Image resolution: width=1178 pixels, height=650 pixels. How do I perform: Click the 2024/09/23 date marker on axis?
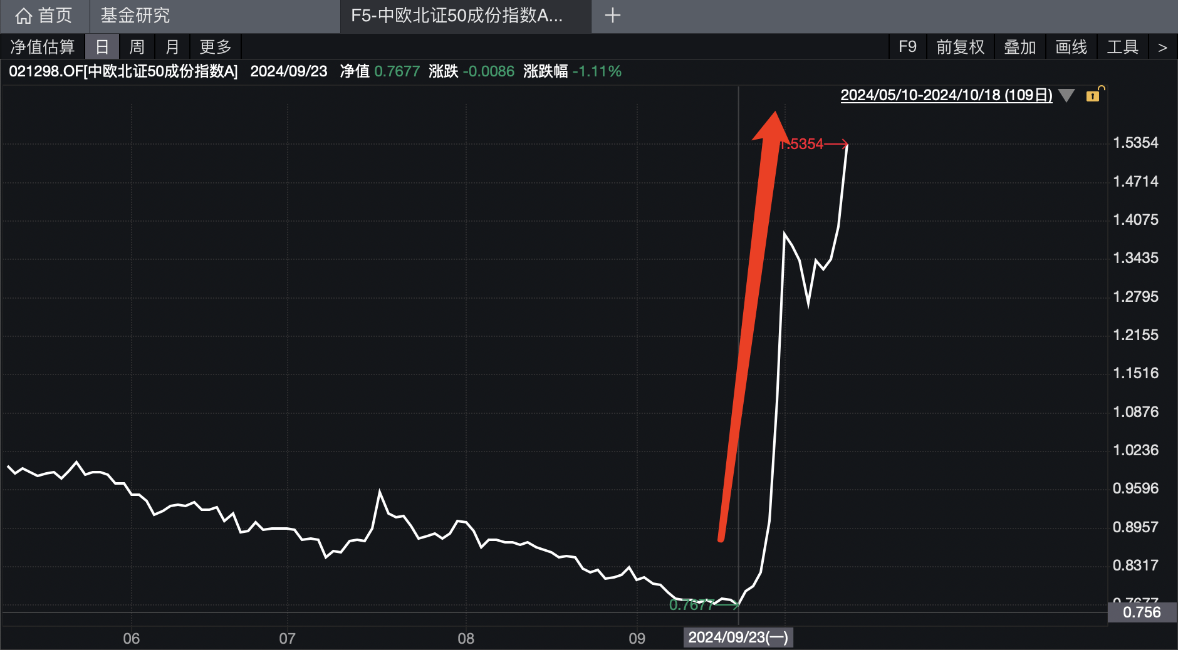tap(738, 637)
